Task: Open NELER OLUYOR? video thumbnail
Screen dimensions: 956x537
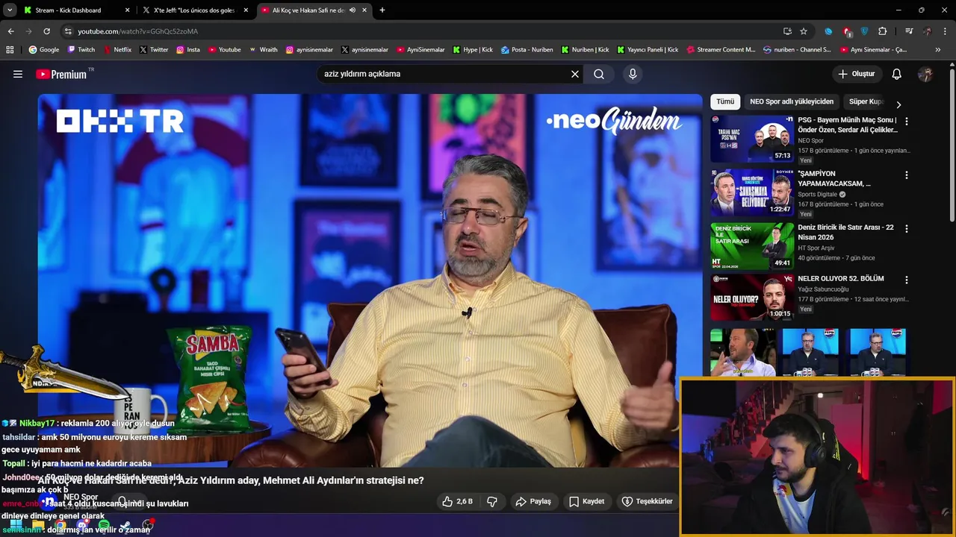Action: tap(752, 297)
